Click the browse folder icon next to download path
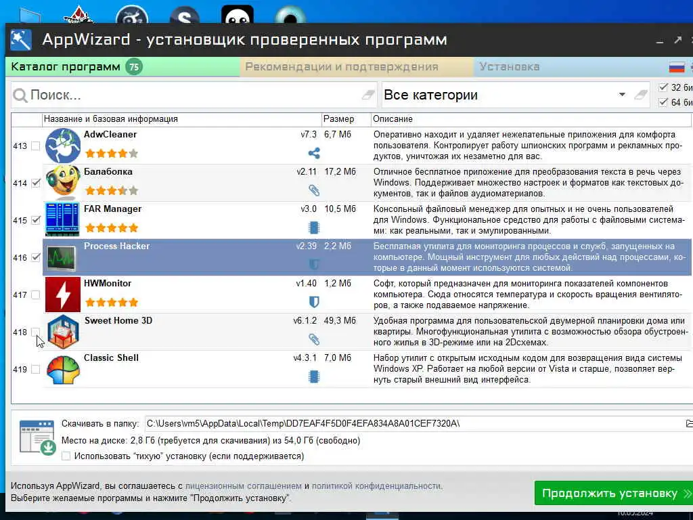693x520 pixels. click(x=689, y=424)
